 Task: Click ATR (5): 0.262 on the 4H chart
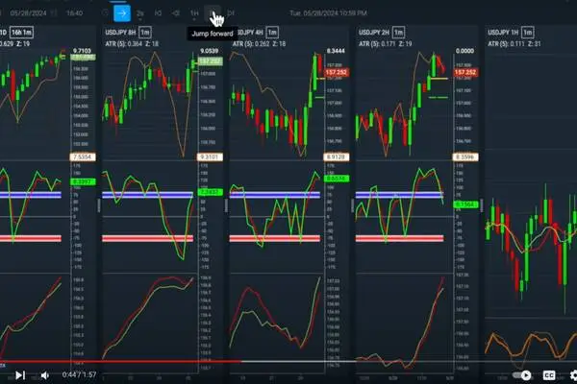[x=250, y=44]
